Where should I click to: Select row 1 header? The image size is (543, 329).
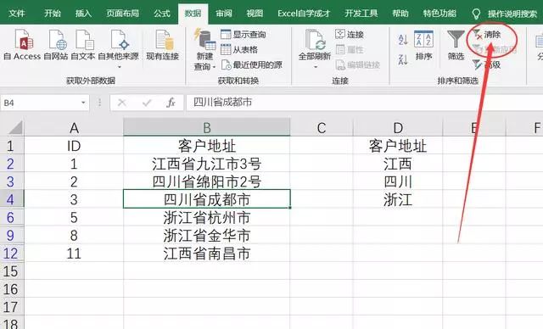(12, 146)
